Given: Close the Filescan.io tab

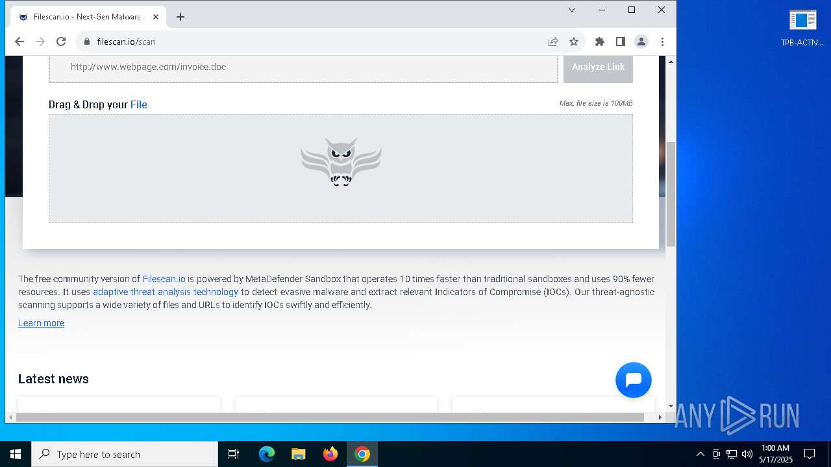Looking at the screenshot, I should pos(156,17).
